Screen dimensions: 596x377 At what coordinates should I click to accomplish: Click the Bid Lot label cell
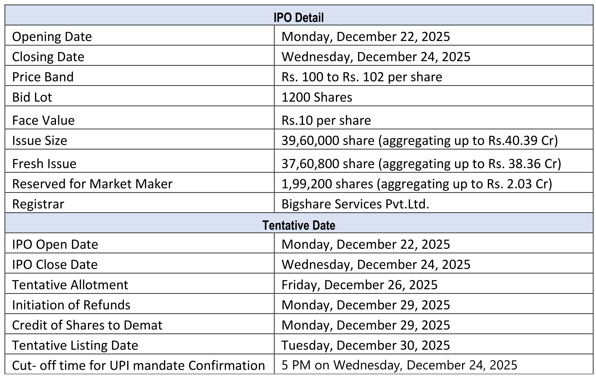pos(32,97)
